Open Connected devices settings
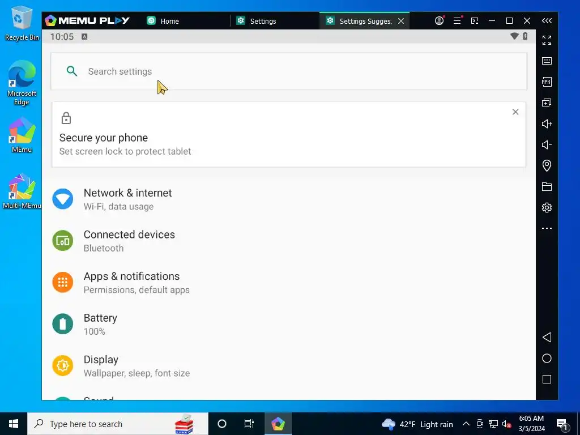The width and height of the screenshot is (580, 435). (289, 241)
